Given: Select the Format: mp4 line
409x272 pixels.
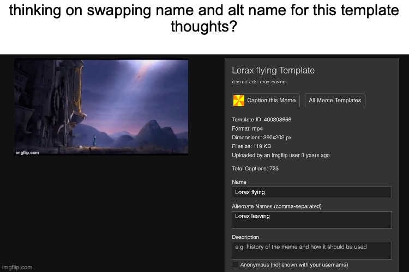Looking at the screenshot, I should [x=247, y=128].
